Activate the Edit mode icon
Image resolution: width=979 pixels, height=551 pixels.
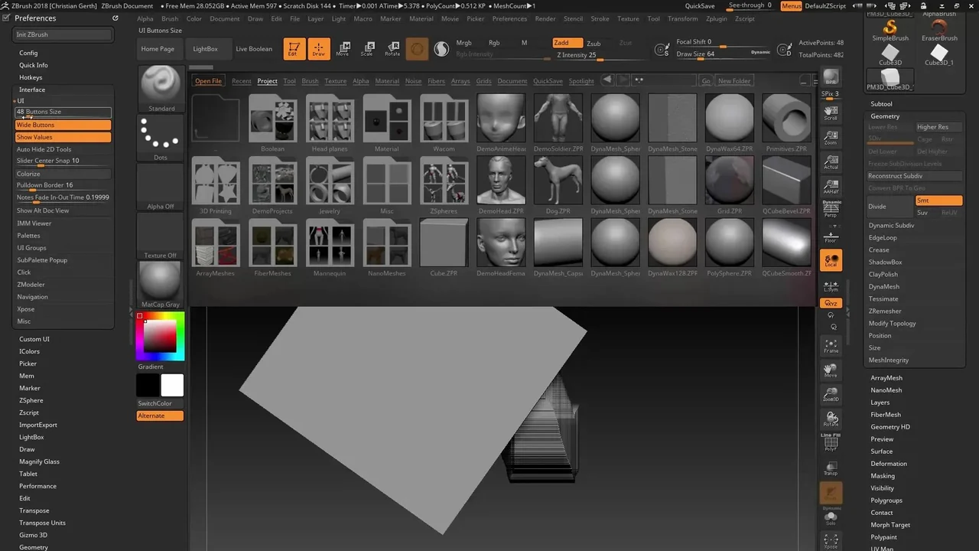[x=294, y=49]
